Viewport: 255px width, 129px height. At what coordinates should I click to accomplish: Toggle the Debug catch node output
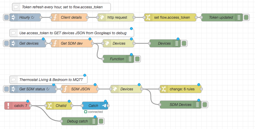101,121
